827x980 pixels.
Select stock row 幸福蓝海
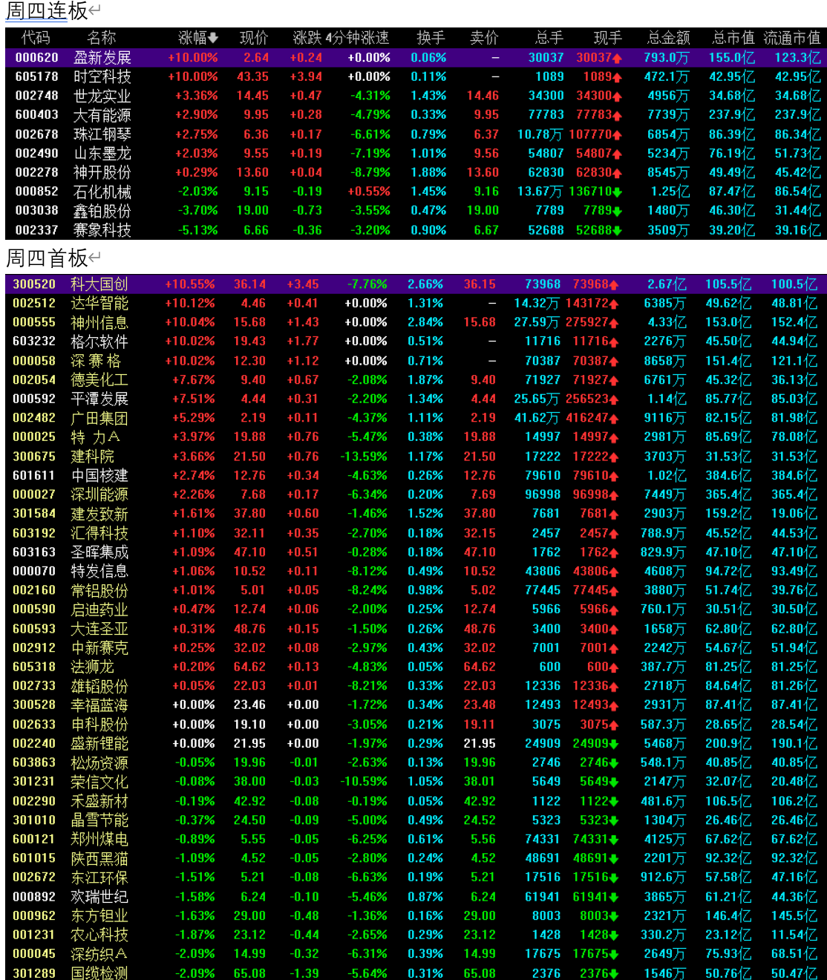415,705
